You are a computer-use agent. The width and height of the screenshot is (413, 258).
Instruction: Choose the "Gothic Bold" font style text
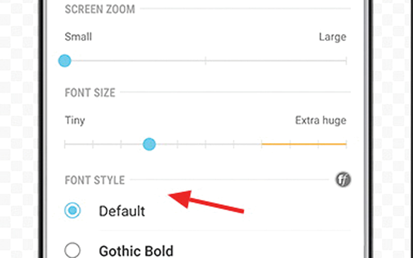click(x=136, y=251)
